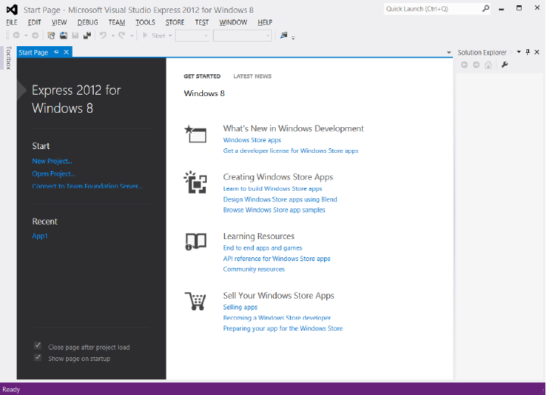Click the Save toolbar icon
The height and width of the screenshot is (395, 546).
point(75,35)
